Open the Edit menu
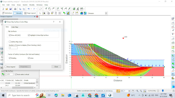 [x=8, y=5]
